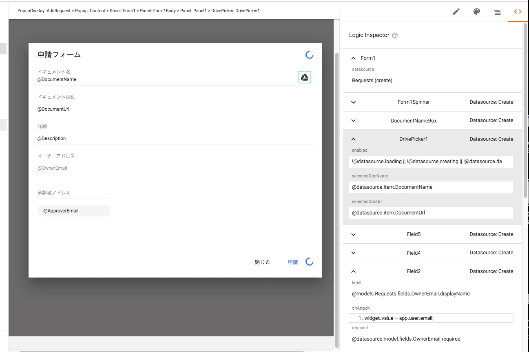Screen dimensions: 529x352
Task: Click the canvas vertical scrollbar
Action: click(x=337, y=199)
